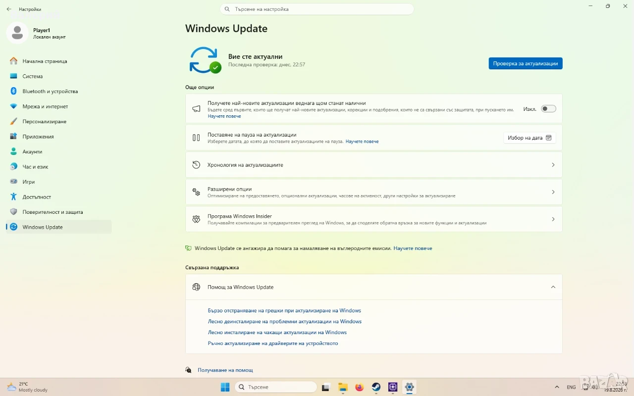634x396 pixels.
Task: Select Мрежа и интернет in sidebar
Action: 59,106
